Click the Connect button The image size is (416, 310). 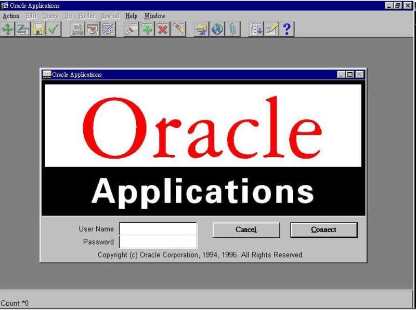coord(323,230)
